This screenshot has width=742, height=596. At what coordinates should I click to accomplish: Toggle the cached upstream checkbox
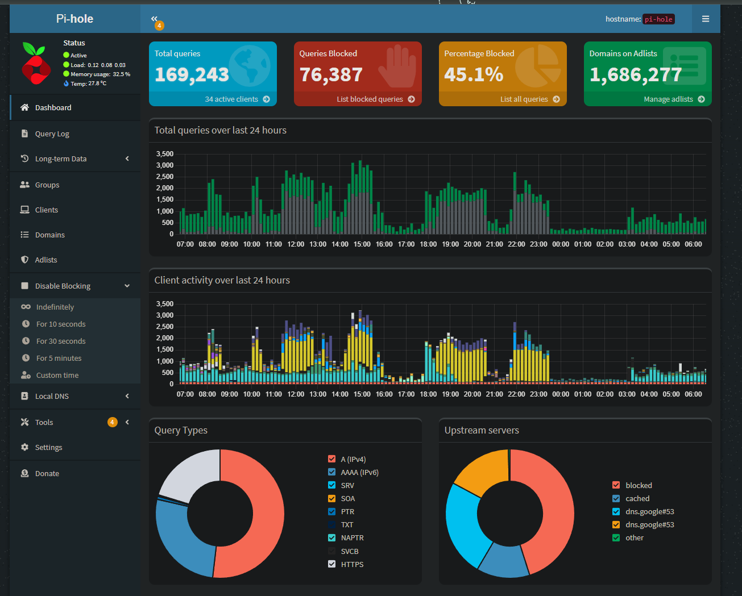point(616,498)
